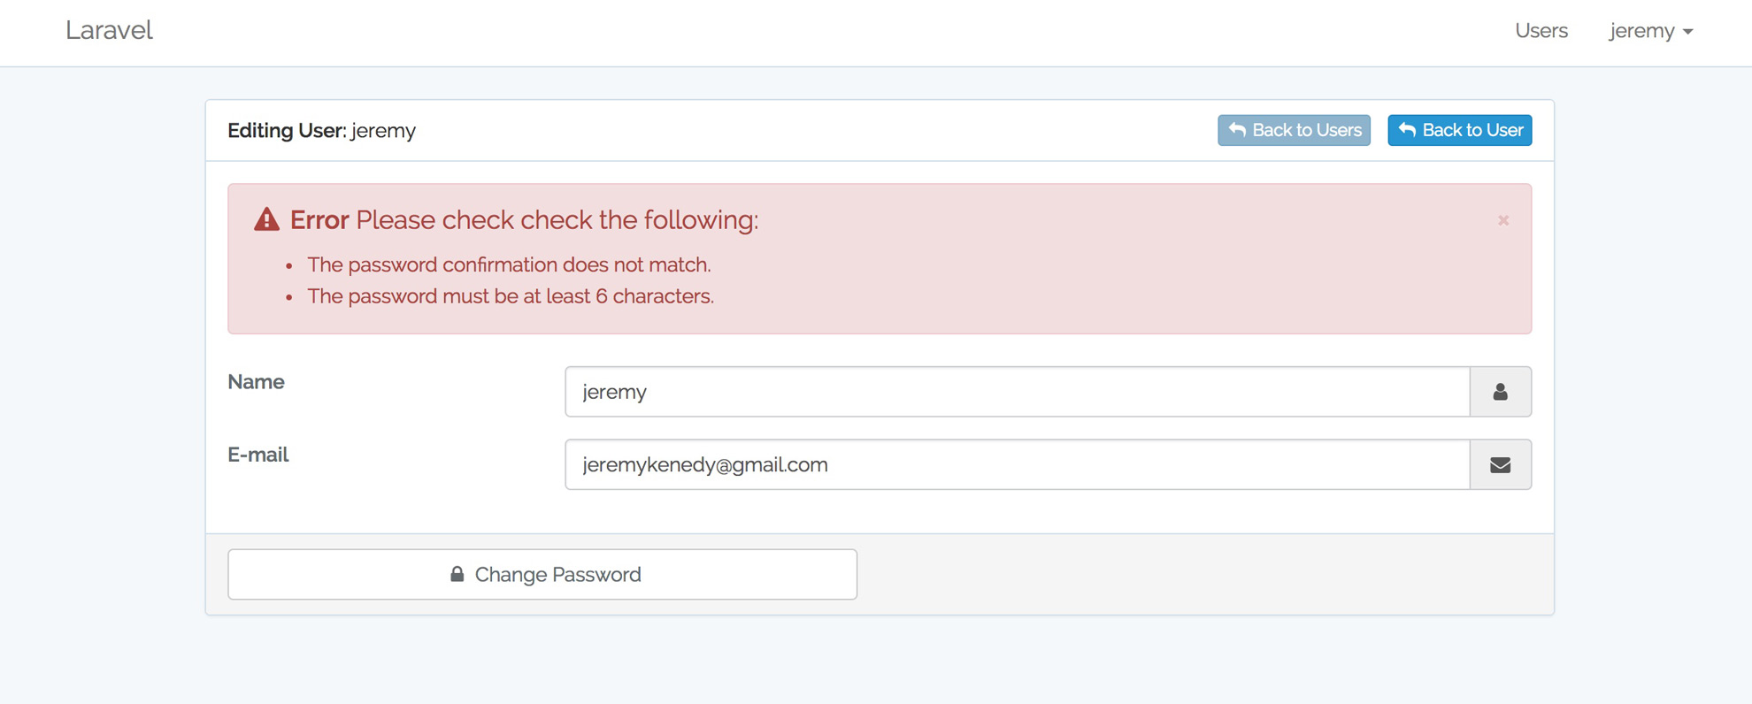Focus the Name input containing jeremy
Viewport: 1752px width, 704px height.
click(x=1017, y=392)
